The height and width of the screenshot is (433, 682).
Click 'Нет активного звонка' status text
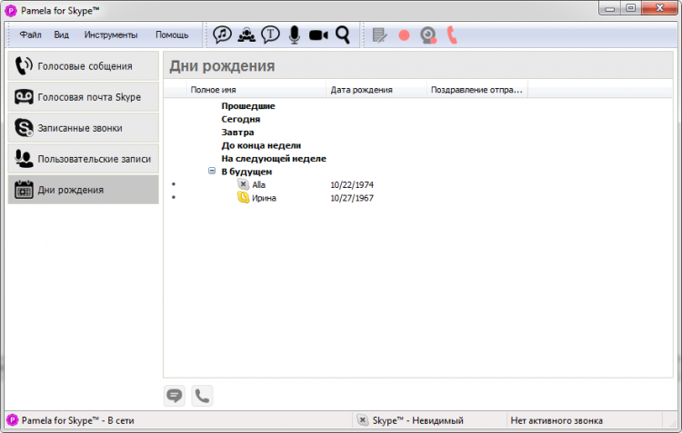[557, 420]
